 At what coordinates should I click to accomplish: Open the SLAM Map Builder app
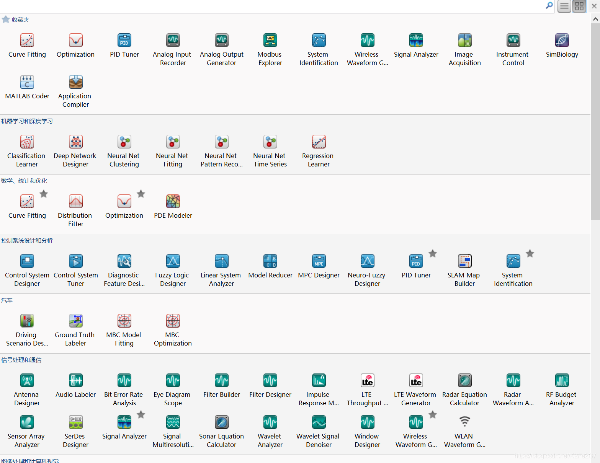[464, 261]
